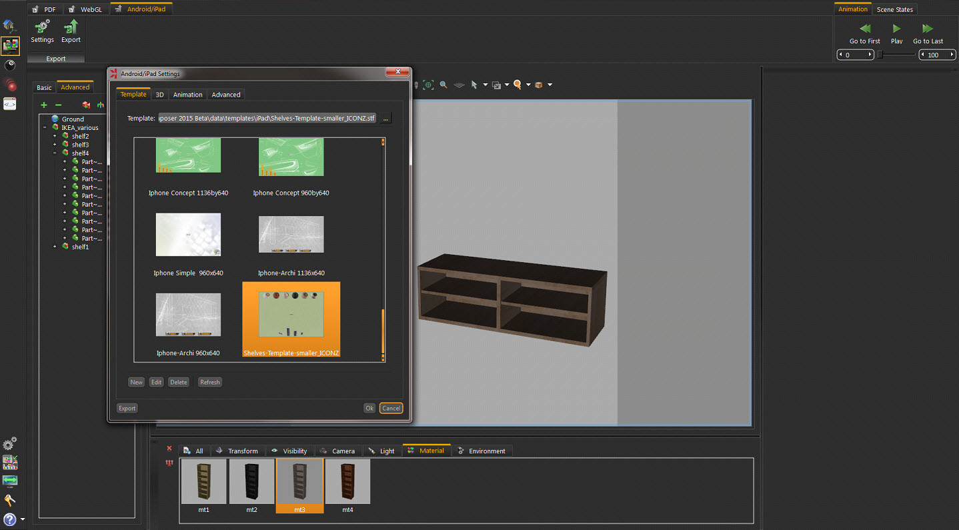Open Android/iPad export Settings gear icon
959x530 pixels.
tap(42, 27)
